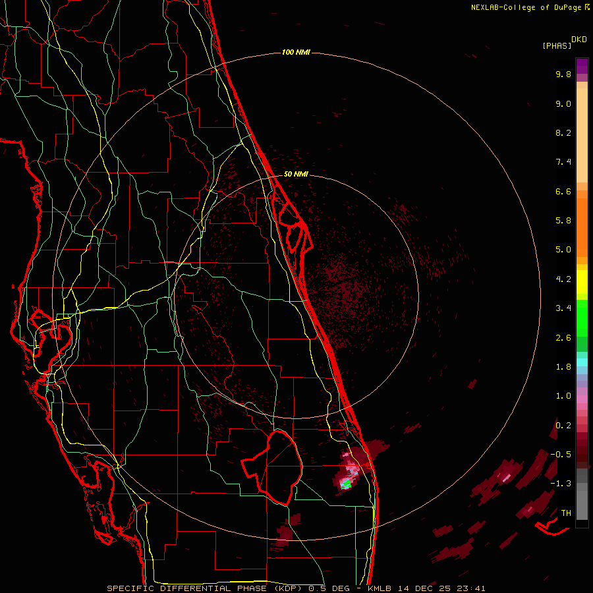Click the 5.8 value on the scale
This screenshot has width=593, height=593.
(563, 221)
